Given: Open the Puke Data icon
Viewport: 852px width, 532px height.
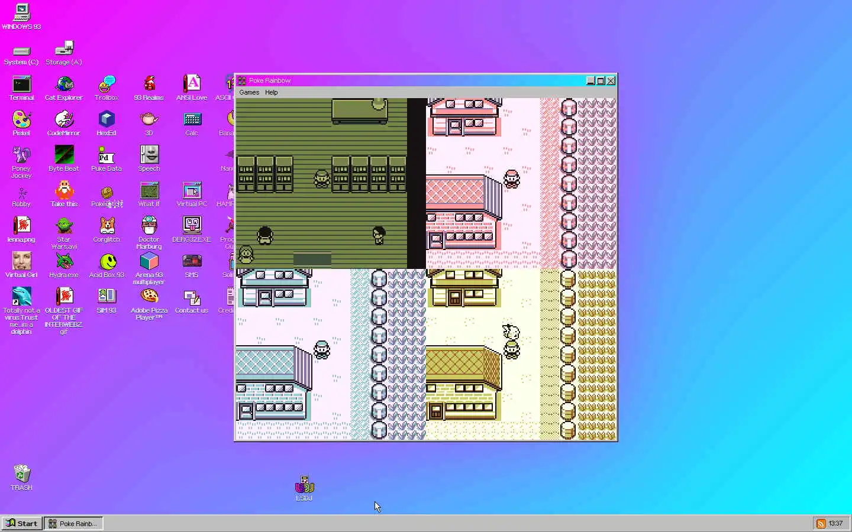Looking at the screenshot, I should (106, 159).
